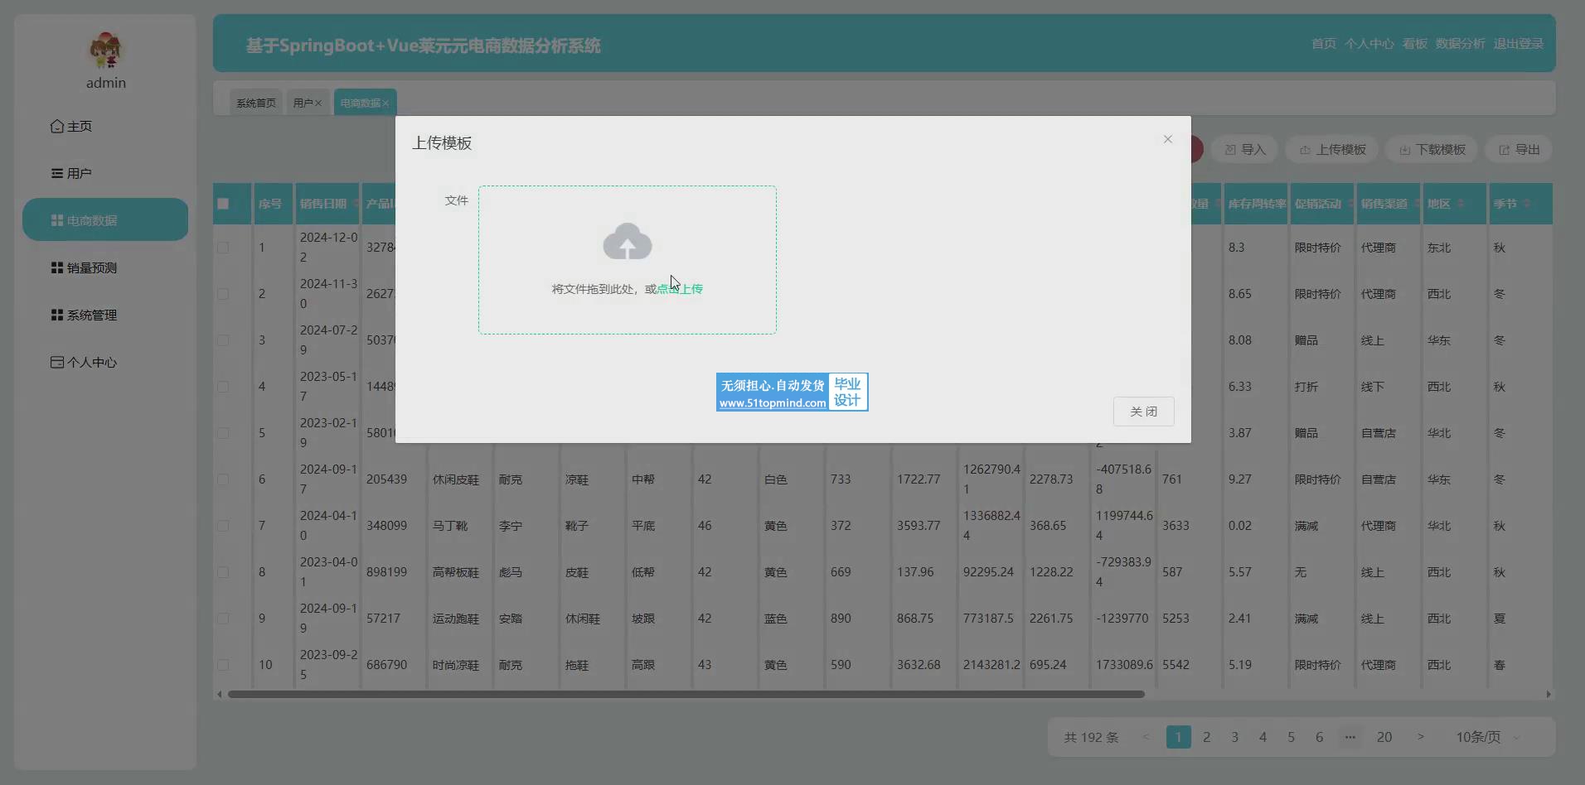
Task: Click the home icon beside 主页
Action: point(57,127)
